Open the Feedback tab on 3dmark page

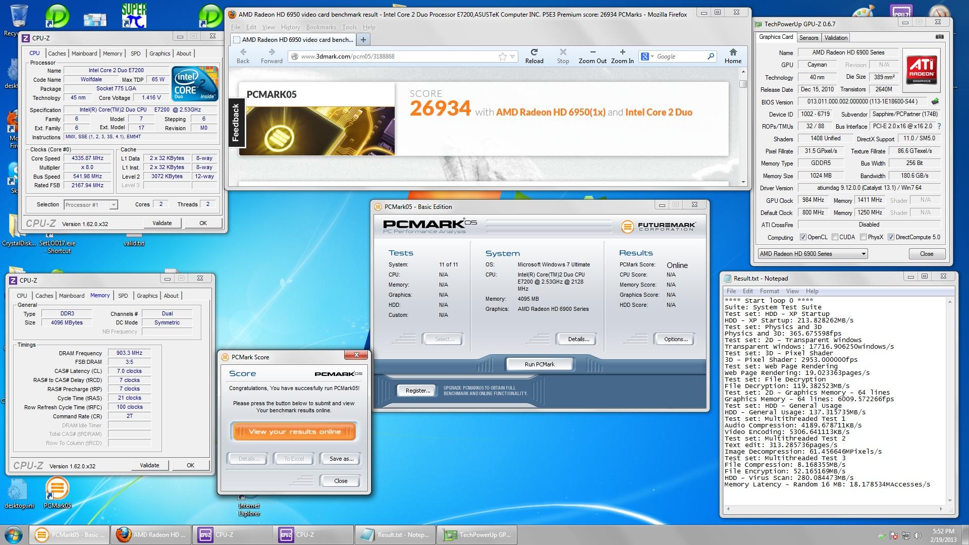(x=236, y=122)
